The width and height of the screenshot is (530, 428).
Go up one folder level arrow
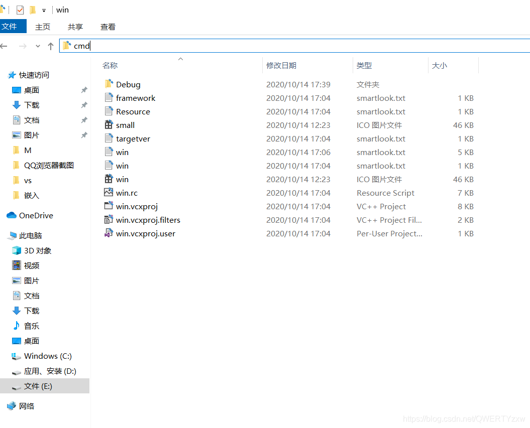pyautogui.click(x=51, y=46)
